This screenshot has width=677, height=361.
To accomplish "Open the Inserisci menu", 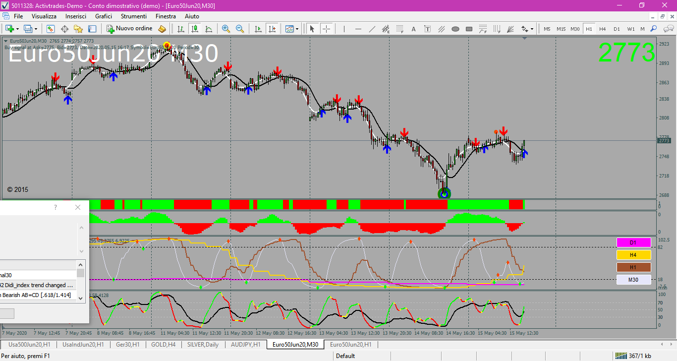I will 76,16.
